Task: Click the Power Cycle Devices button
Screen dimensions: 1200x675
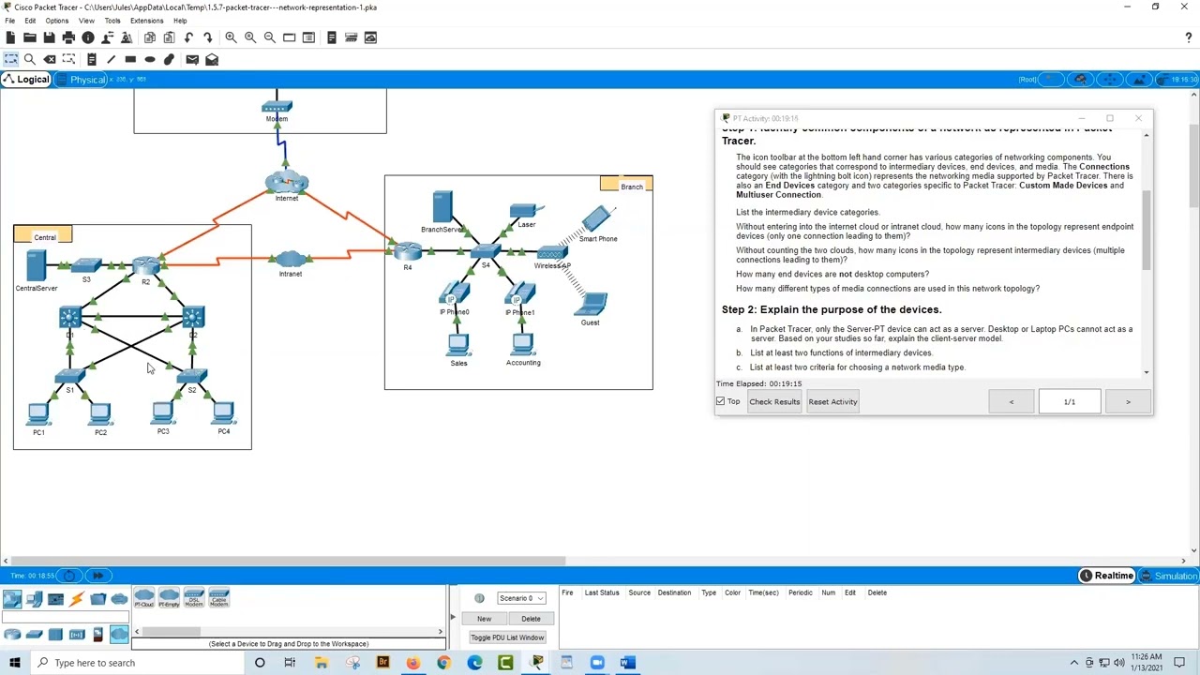Action: coord(70,576)
